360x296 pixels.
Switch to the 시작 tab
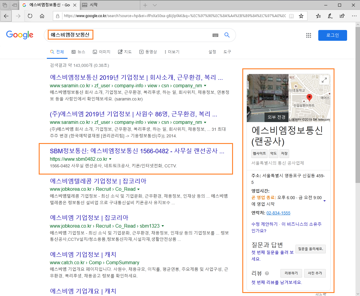pyautogui.click(x=110, y=5)
